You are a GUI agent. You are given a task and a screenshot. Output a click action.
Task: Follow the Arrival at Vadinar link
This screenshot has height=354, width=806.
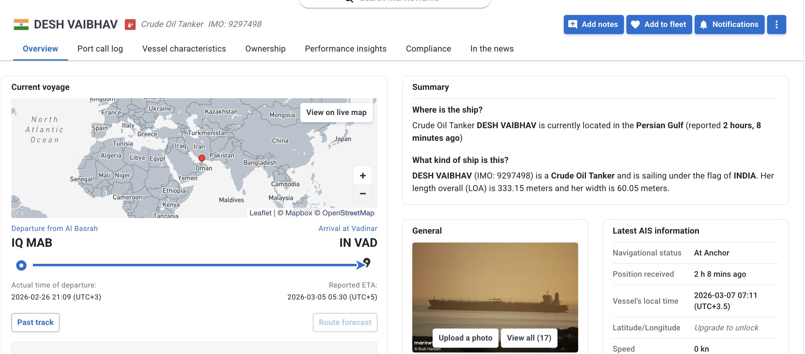348,229
